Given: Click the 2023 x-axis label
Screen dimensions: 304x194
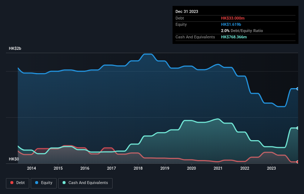Looking at the screenshot, I should (271, 168).
